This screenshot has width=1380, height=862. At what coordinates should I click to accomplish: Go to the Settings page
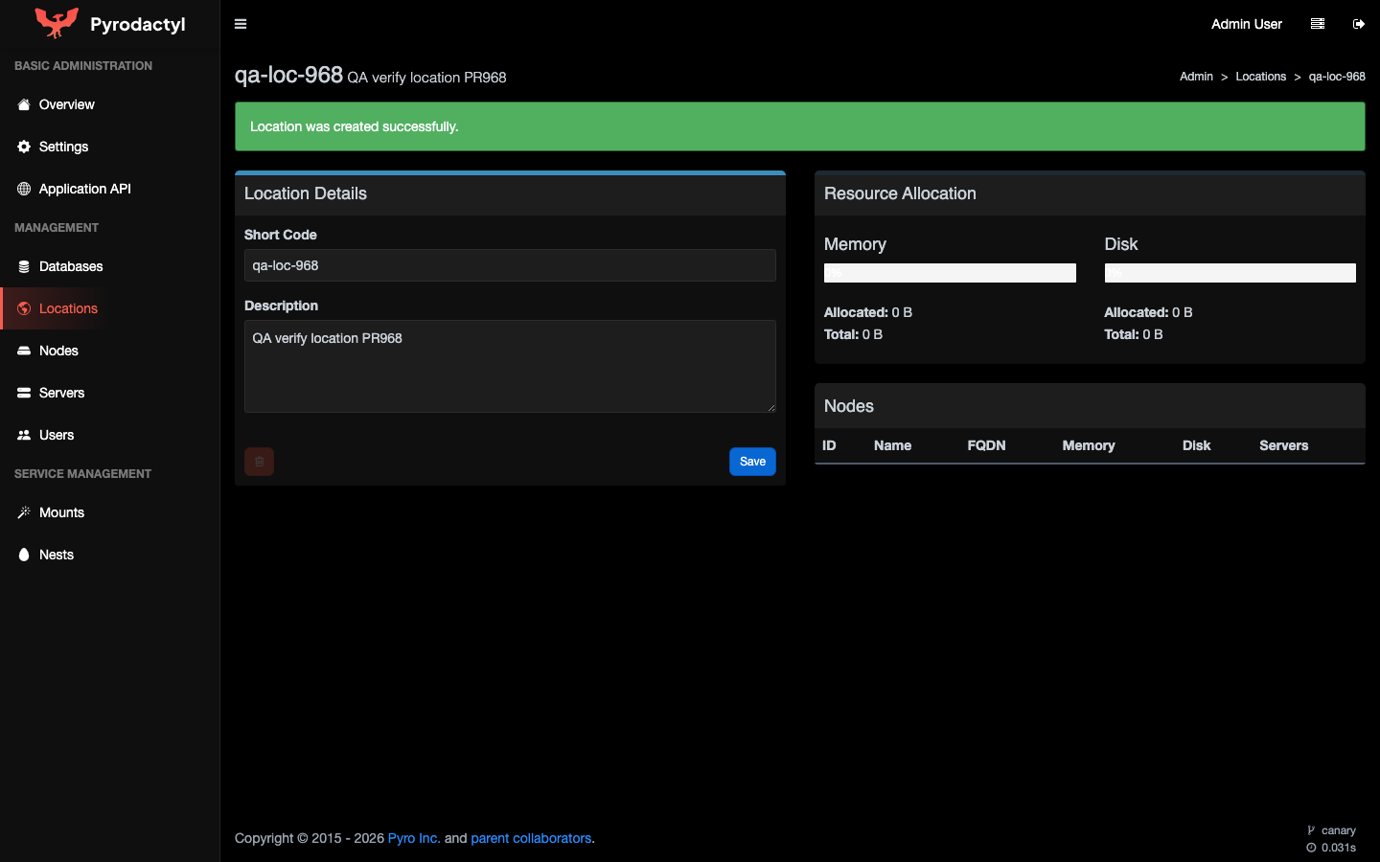[x=109, y=147]
